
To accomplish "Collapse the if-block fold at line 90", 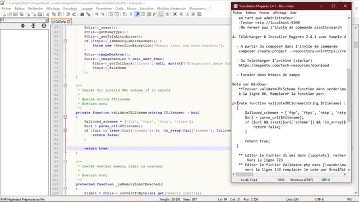I will (65, 131).
